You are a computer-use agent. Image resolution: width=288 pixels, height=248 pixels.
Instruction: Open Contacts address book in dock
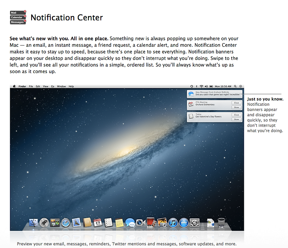point(87,223)
